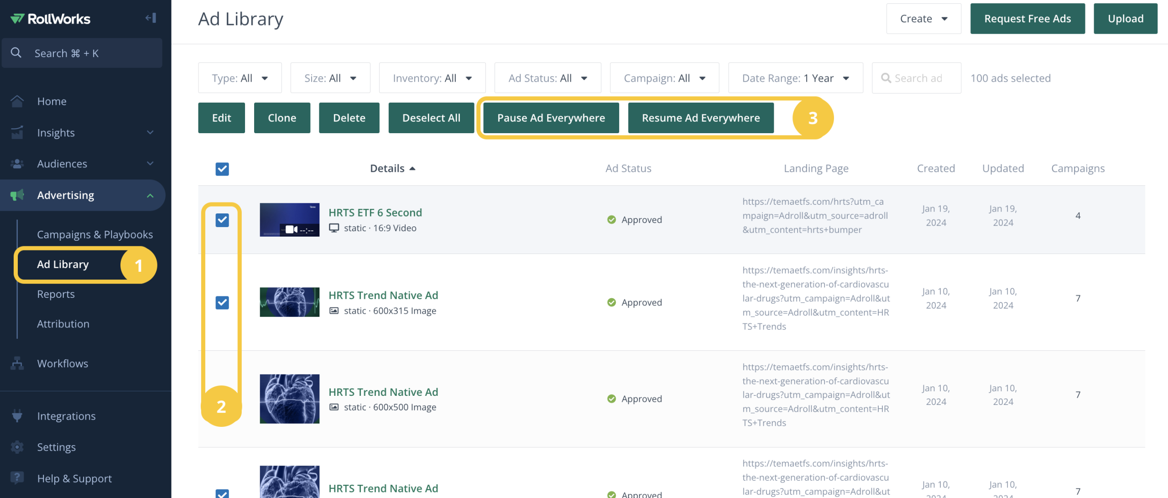Uncheck the HRTS ETF 6 Second row
This screenshot has width=1168, height=498.
(222, 220)
